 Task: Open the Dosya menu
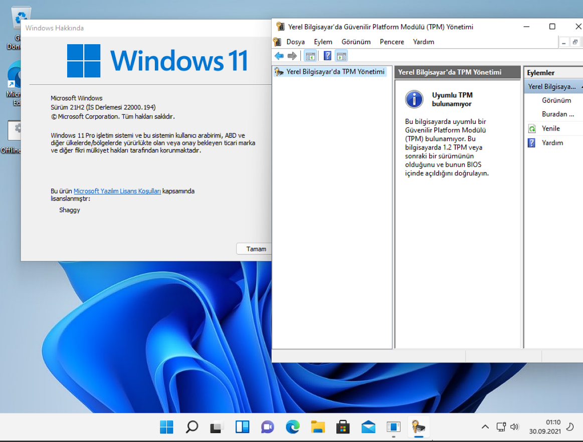click(296, 42)
